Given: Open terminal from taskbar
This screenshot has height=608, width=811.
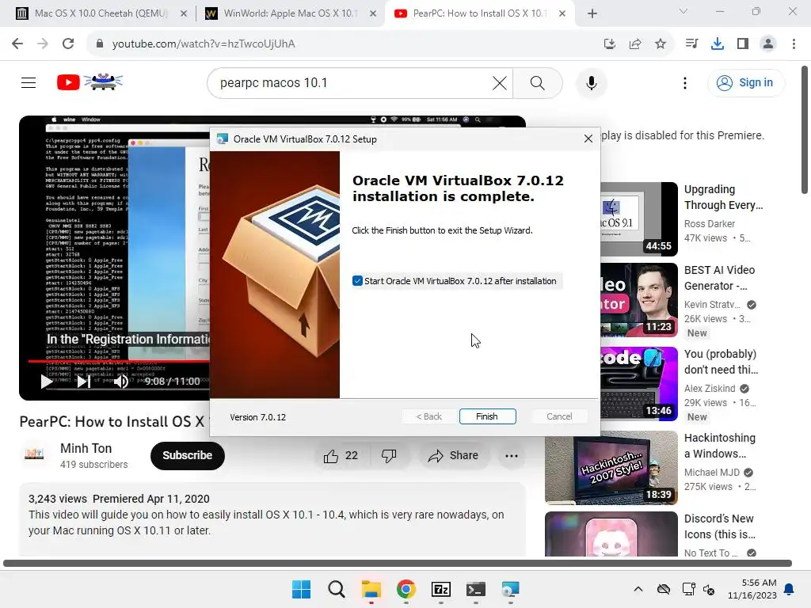Looking at the screenshot, I should click(476, 589).
